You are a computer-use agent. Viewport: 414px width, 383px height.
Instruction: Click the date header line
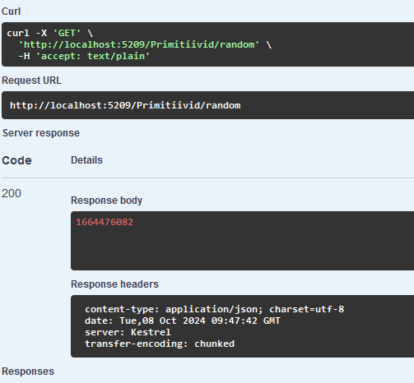(x=183, y=321)
